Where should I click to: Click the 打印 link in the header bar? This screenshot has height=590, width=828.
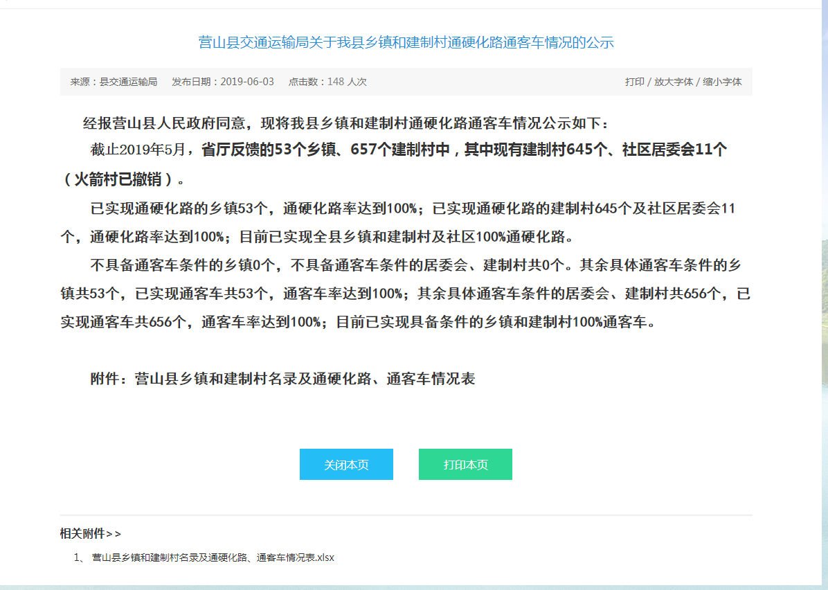634,82
